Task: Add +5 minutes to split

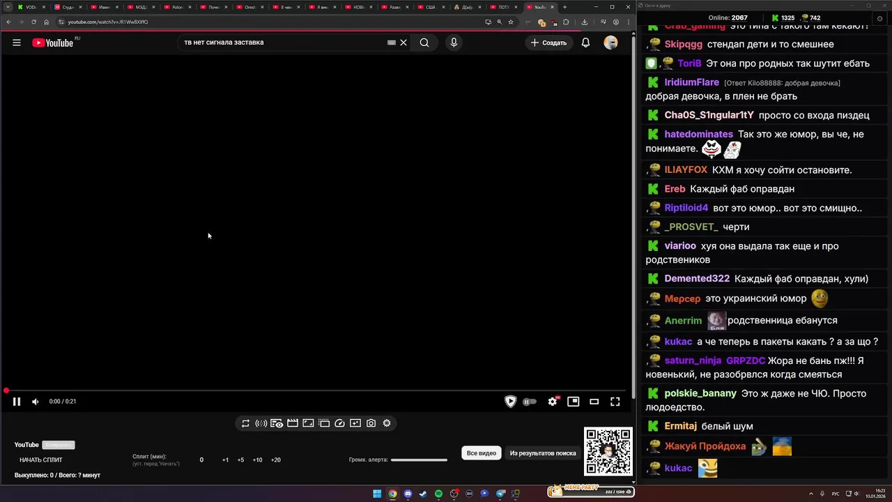Action: [240, 460]
